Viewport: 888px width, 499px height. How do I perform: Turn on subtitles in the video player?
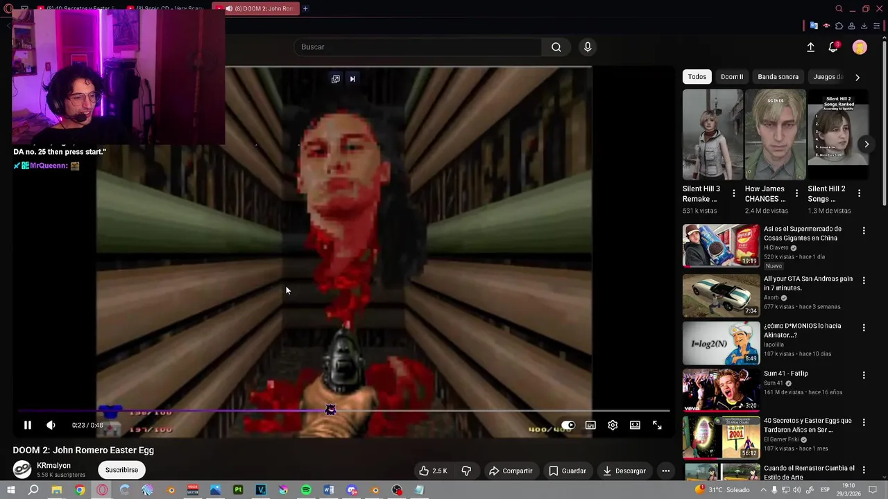590,426
